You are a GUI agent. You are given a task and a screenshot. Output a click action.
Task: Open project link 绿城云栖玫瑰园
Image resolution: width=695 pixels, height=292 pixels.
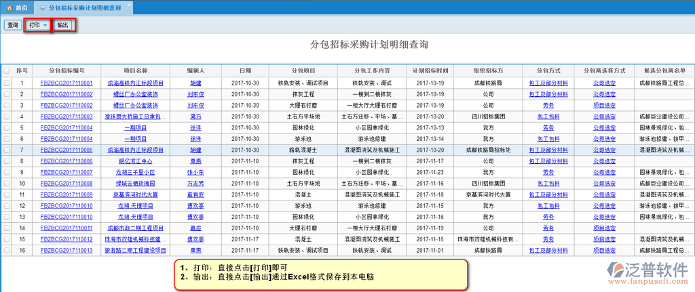pos(136,184)
